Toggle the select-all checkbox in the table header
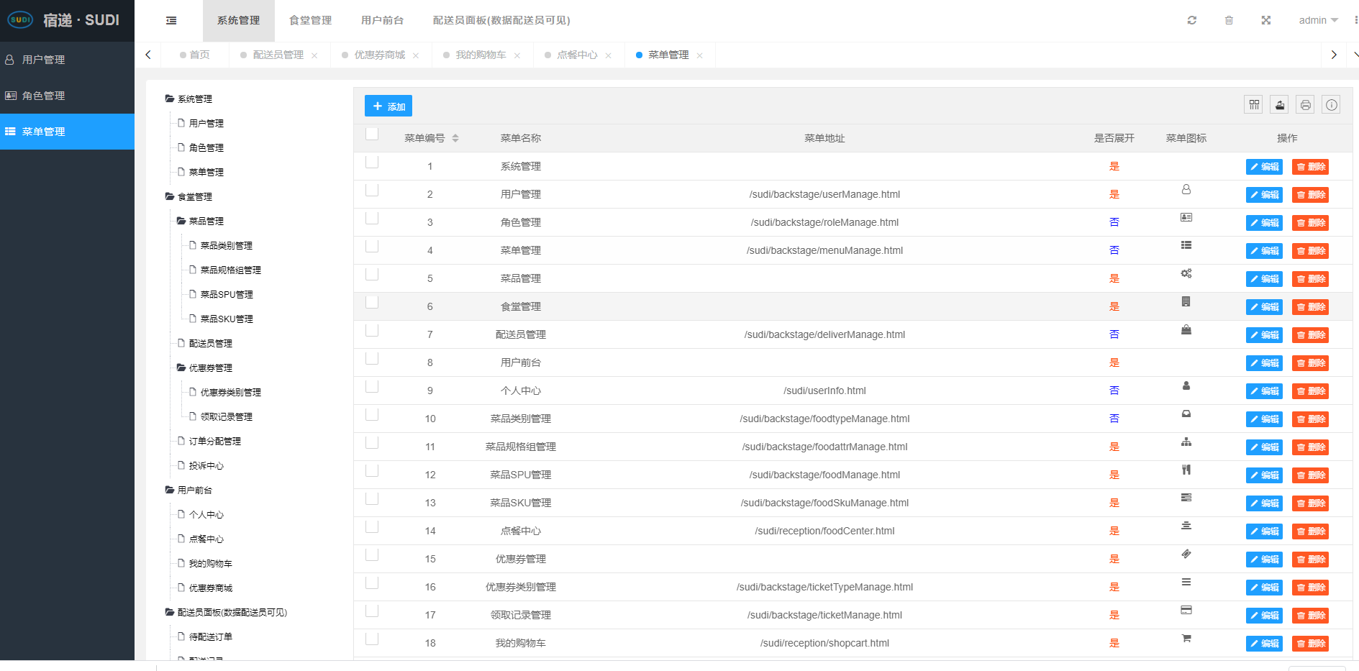Image resolution: width=1359 pixels, height=671 pixels. [372, 134]
